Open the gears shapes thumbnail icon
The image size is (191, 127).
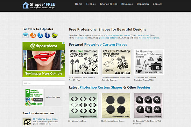tap(27, 122)
